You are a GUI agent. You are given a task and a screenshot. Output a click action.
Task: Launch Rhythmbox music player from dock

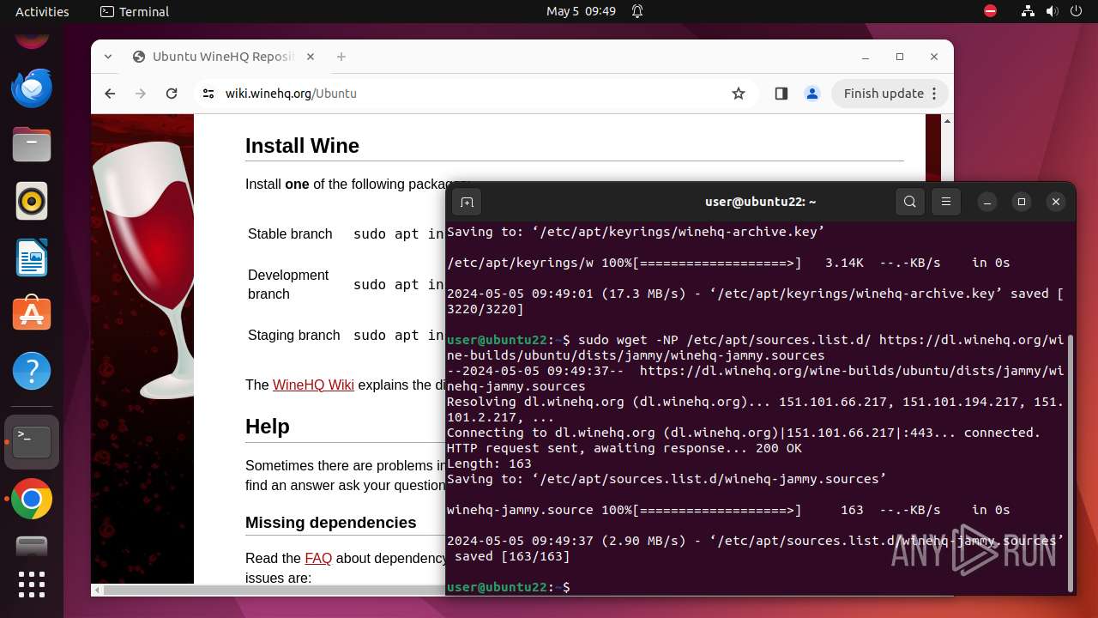pyautogui.click(x=32, y=202)
